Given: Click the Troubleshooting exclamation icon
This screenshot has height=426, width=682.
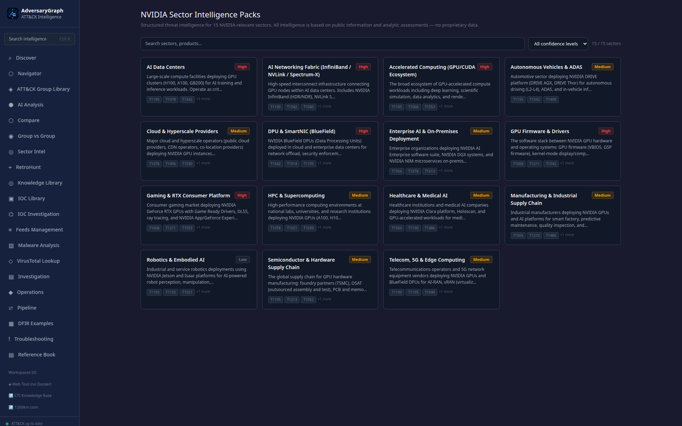Looking at the screenshot, I should point(9,339).
